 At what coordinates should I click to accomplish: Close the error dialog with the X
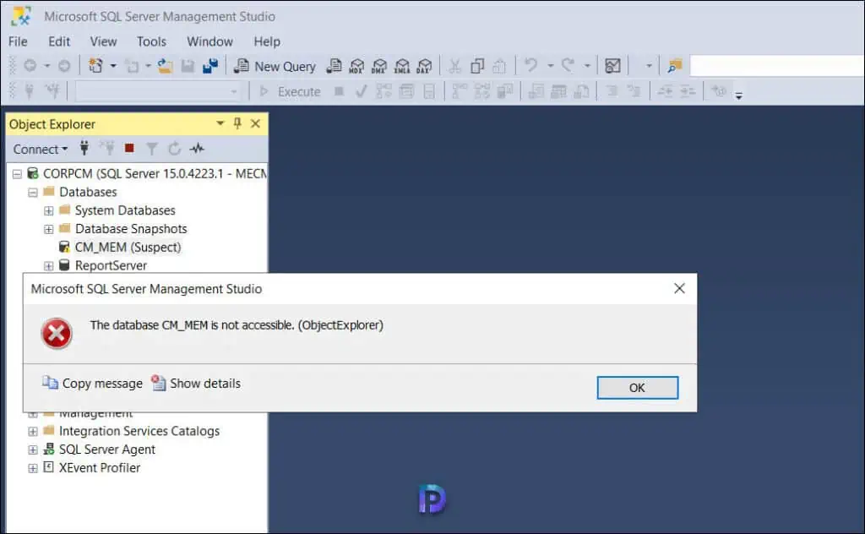pyautogui.click(x=679, y=288)
